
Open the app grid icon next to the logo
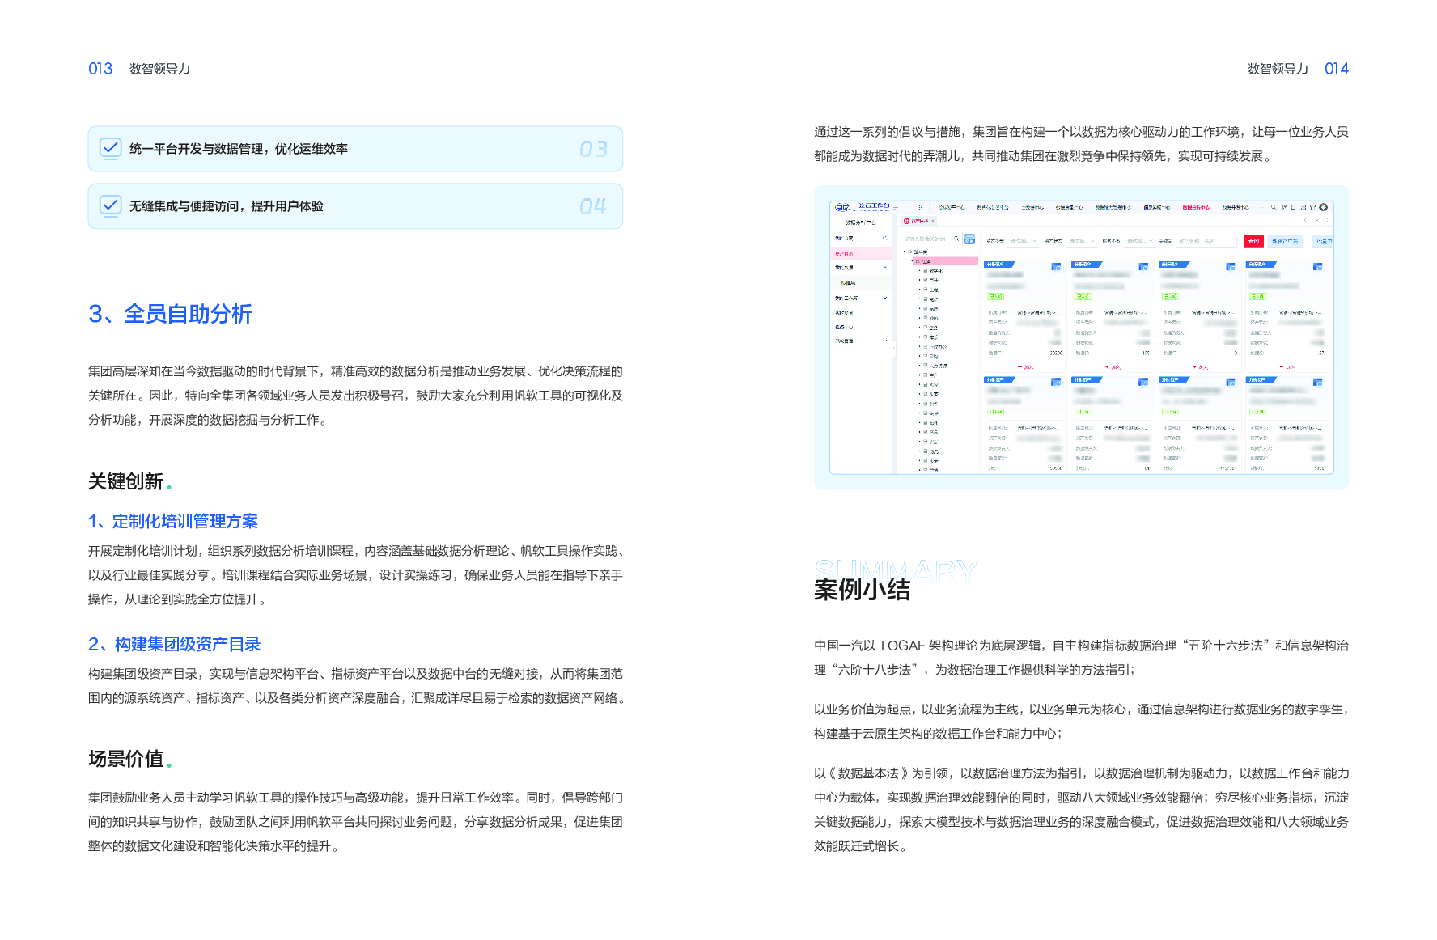coord(920,207)
